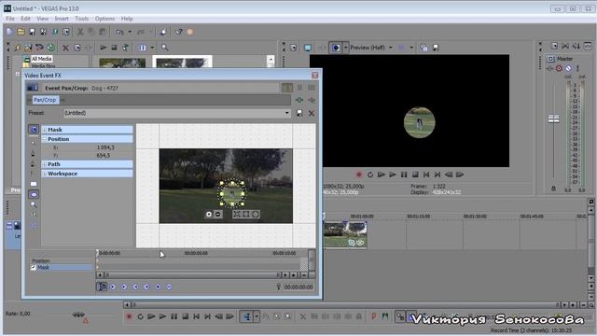Click Record button in bottom timeline transport
This screenshot has width=597, height=336.
[x=129, y=316]
